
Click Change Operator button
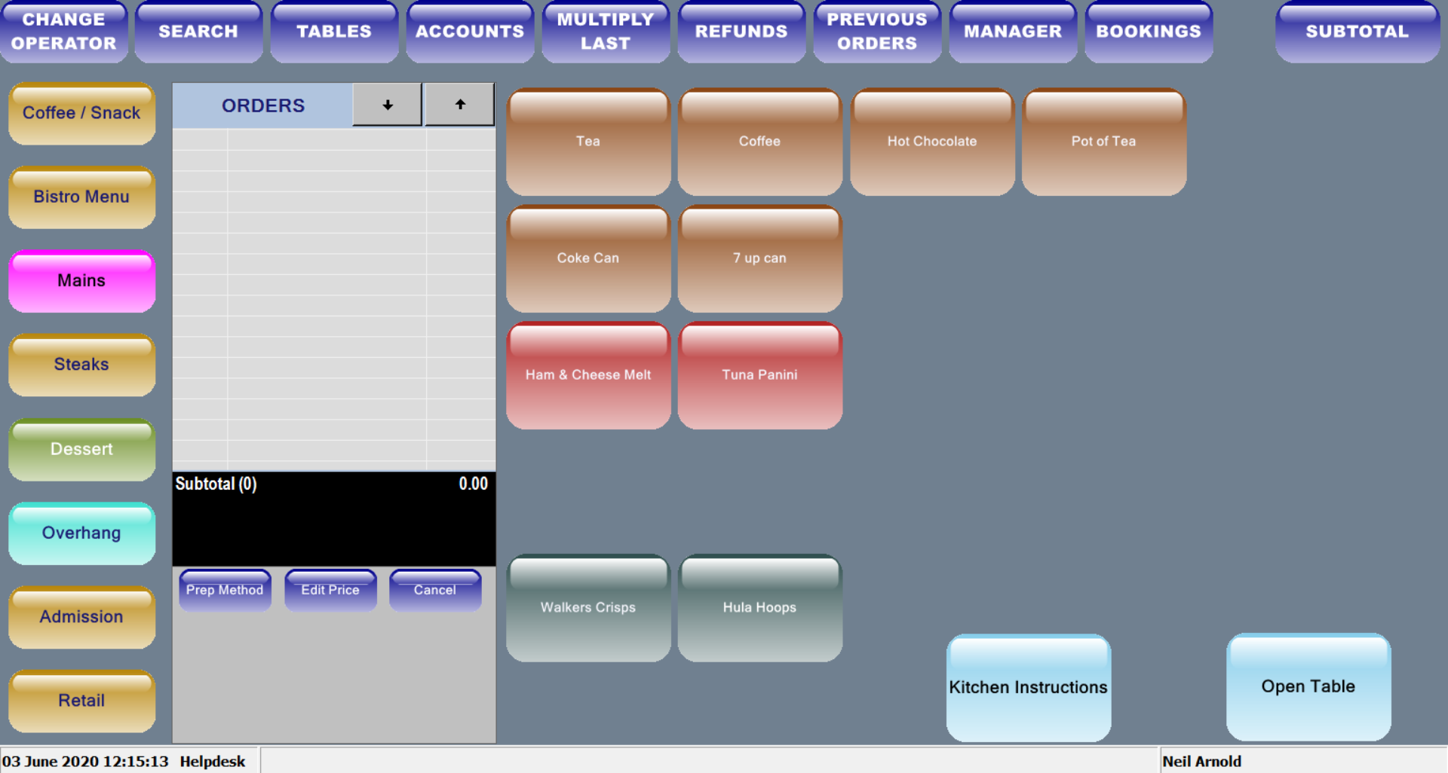coord(64,32)
